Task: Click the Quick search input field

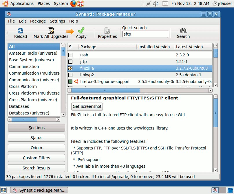Action: 145,34
